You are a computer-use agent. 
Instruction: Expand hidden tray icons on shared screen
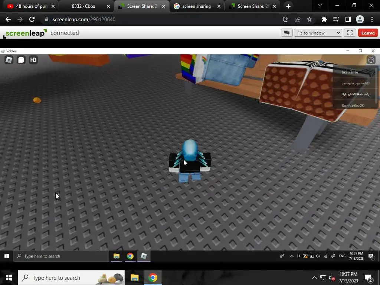(292, 256)
